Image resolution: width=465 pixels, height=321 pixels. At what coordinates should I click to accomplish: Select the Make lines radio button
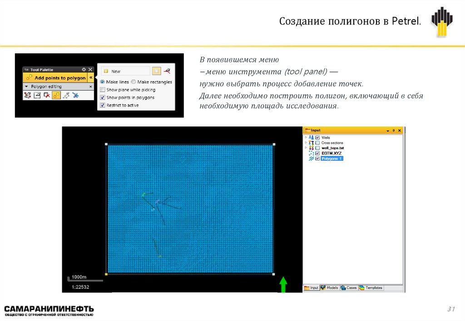102,82
